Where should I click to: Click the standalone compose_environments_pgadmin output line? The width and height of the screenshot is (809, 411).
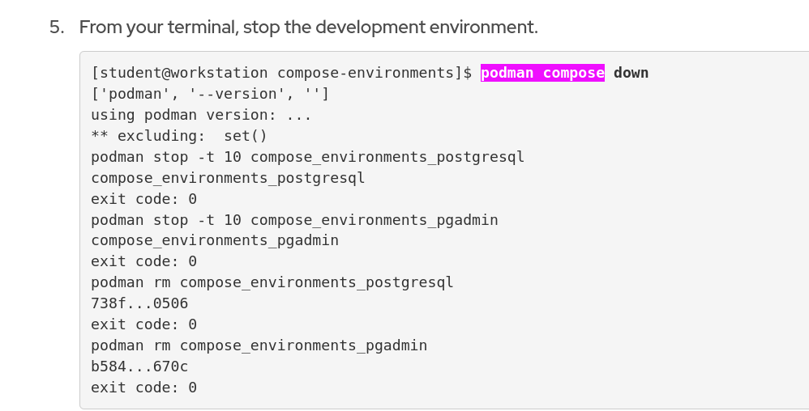coord(215,240)
